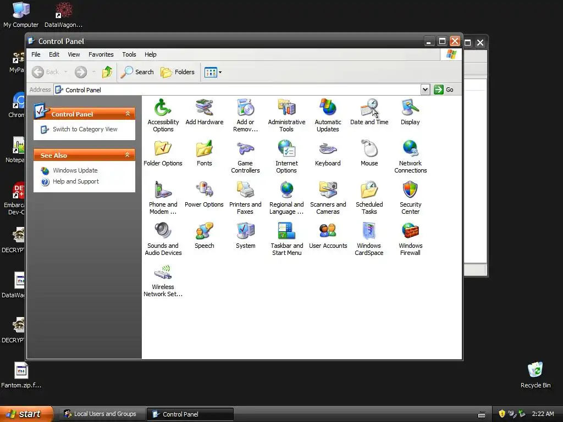Screen dimensions: 563x422
Task: Select the Recycle Bin desktop icon
Action: click(536, 375)
